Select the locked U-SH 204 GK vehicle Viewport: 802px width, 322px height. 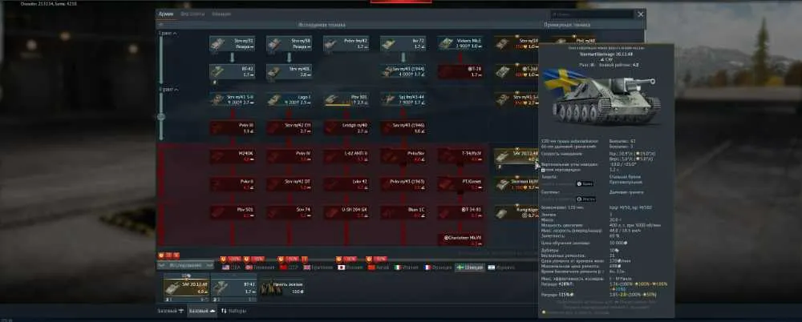pos(346,212)
